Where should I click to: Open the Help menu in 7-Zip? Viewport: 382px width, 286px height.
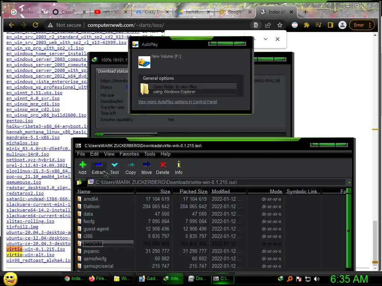tap(165, 154)
